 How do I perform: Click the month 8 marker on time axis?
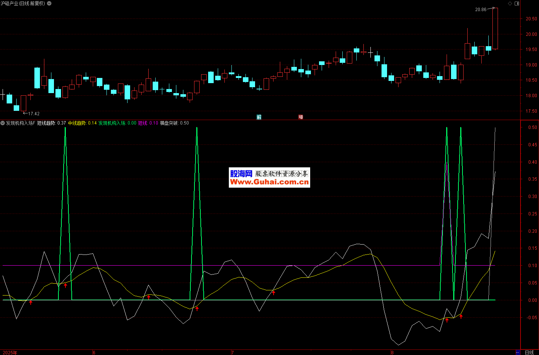pyautogui.click(x=393, y=352)
